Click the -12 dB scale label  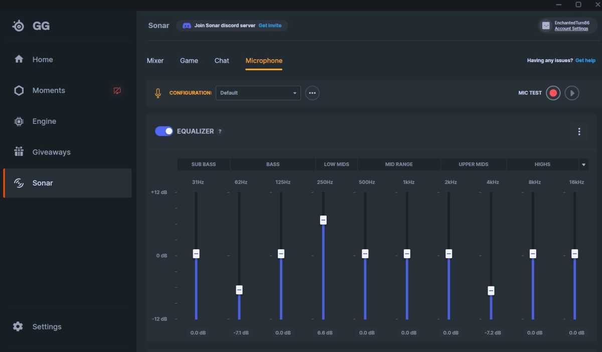point(159,319)
